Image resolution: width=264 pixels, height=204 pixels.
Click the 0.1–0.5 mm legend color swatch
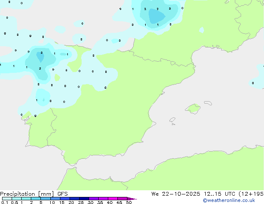tap(7, 199)
